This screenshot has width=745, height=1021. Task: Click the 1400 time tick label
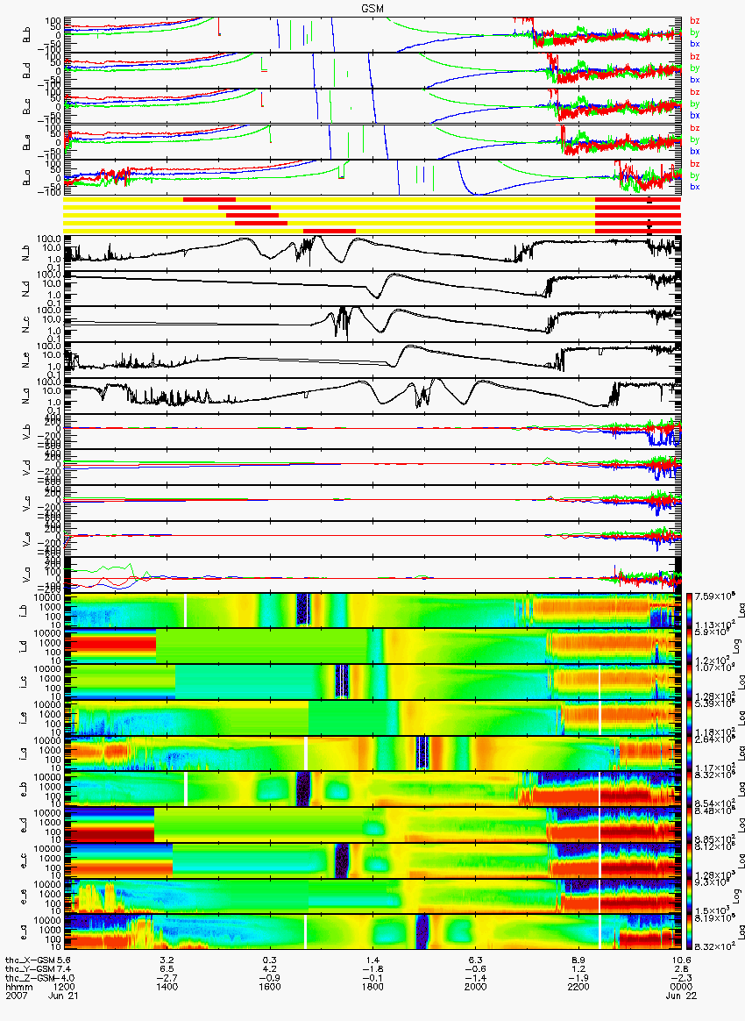[x=167, y=987]
